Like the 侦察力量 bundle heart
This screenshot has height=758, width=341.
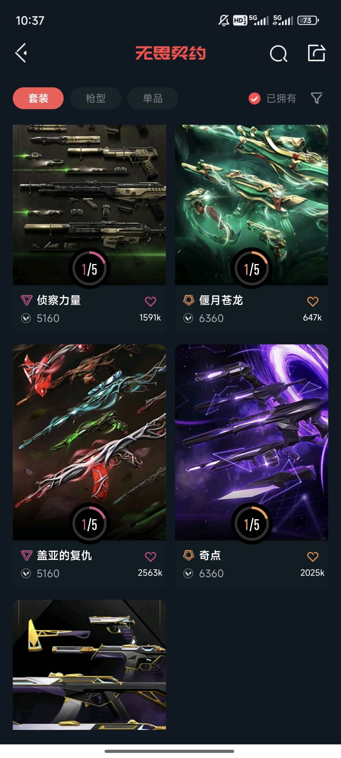(x=151, y=301)
